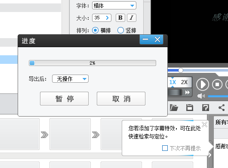Click the save floppy disk icon
This screenshot has width=228, height=168.
(x=190, y=108)
